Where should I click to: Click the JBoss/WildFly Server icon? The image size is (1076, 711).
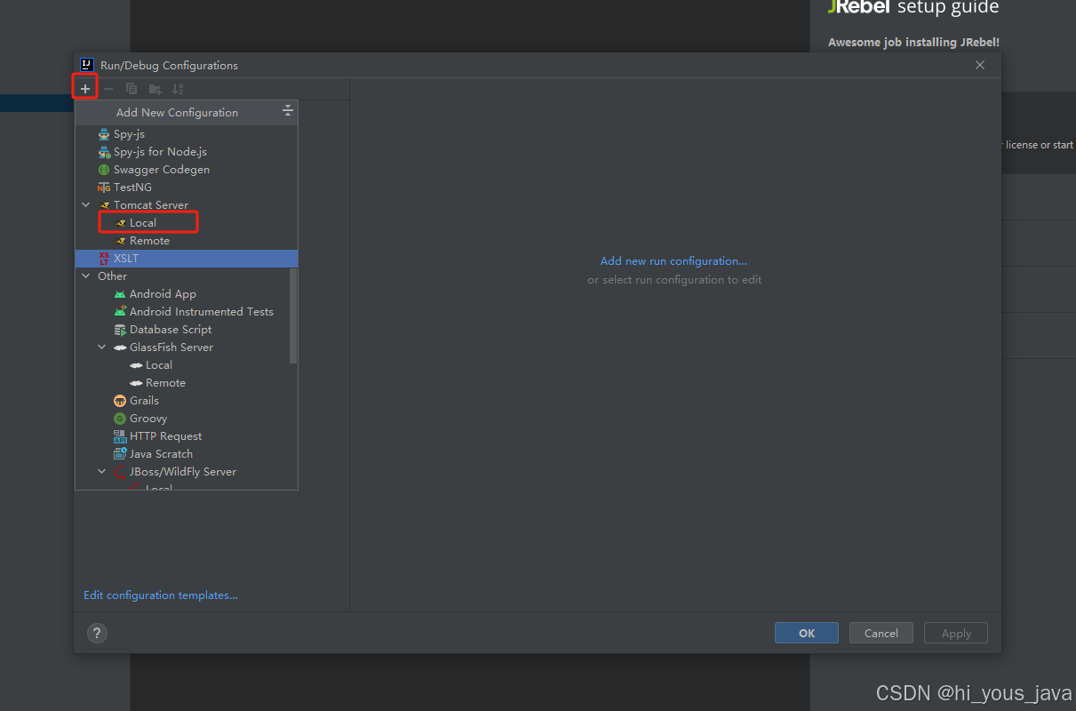pos(120,472)
